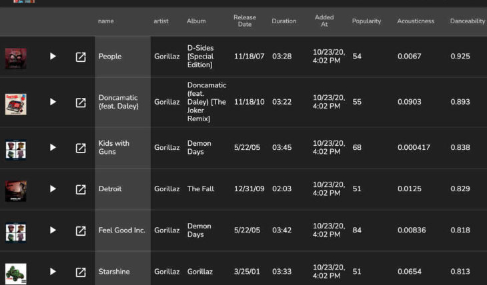Click popularity value 68

(357, 148)
